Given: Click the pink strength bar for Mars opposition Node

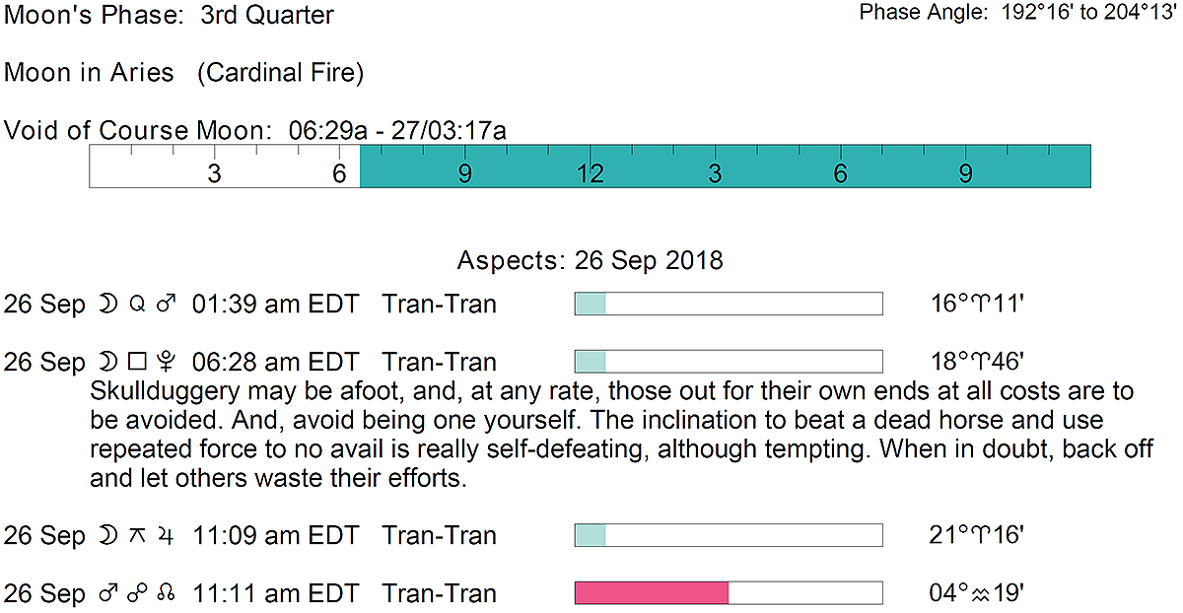Looking at the screenshot, I should [x=651, y=592].
